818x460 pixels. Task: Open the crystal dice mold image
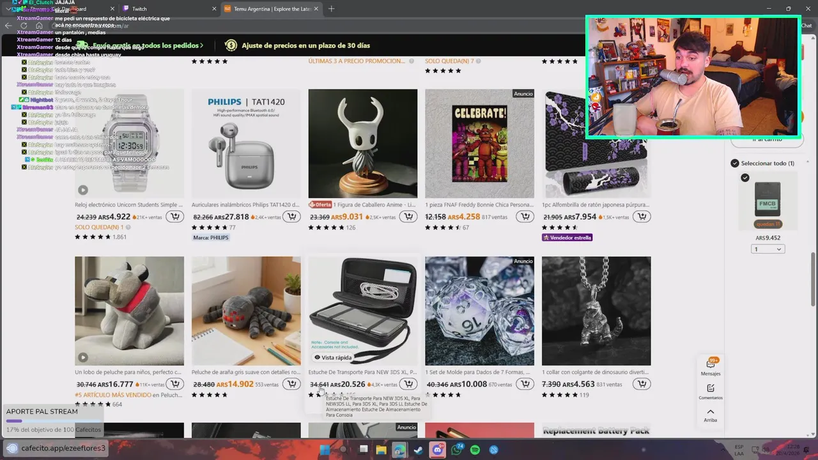click(x=479, y=311)
